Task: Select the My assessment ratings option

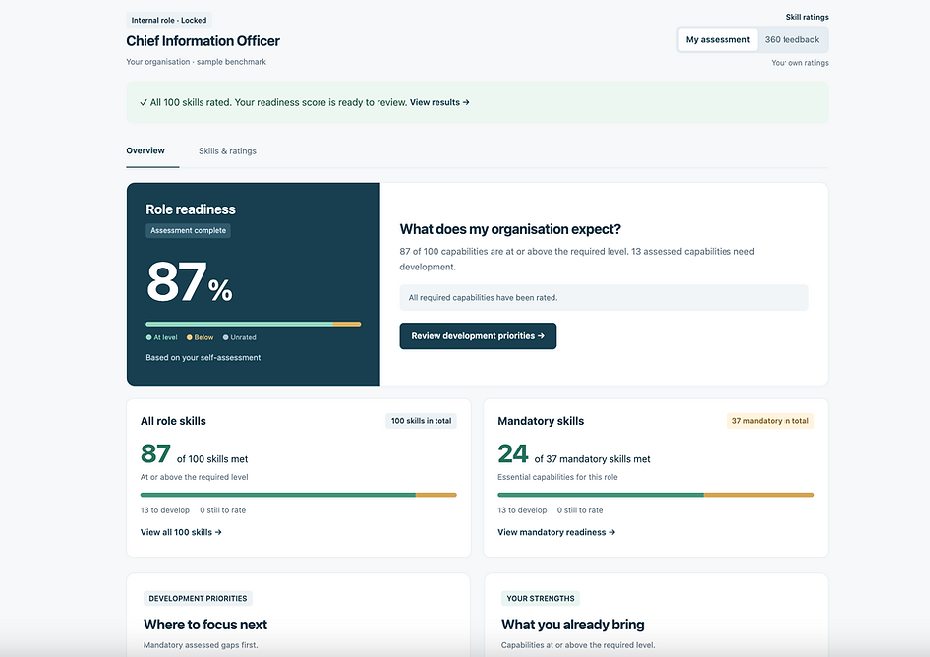Action: tap(718, 39)
